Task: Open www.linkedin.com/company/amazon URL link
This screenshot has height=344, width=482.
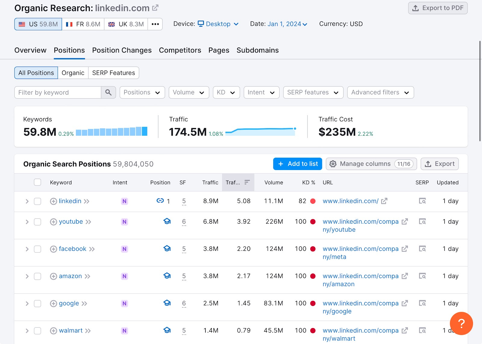Action: 361,280
